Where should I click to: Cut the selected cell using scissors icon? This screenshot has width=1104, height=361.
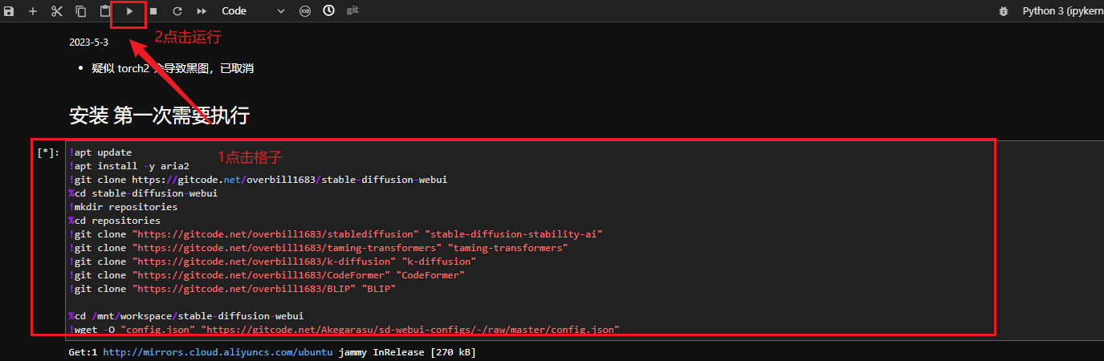(x=57, y=11)
